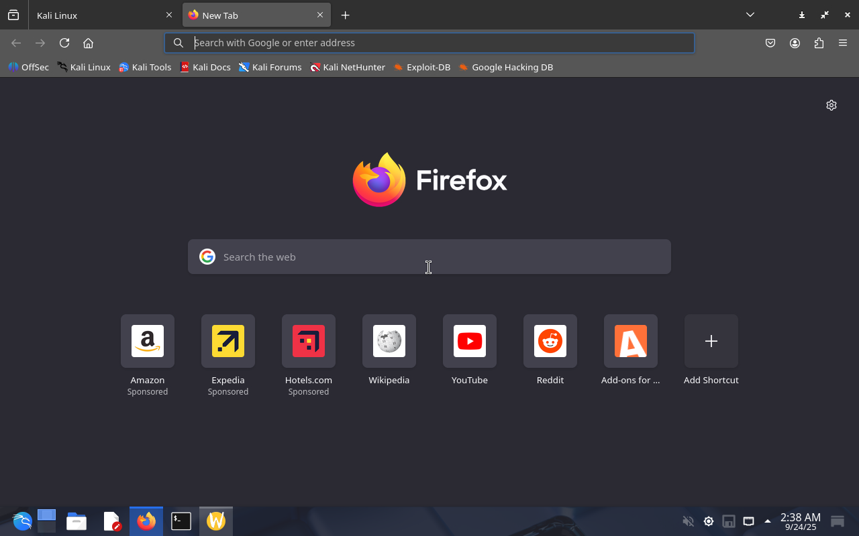Image resolution: width=859 pixels, height=536 pixels.
Task: Reload the page with the refresh icon
Action: click(x=64, y=43)
